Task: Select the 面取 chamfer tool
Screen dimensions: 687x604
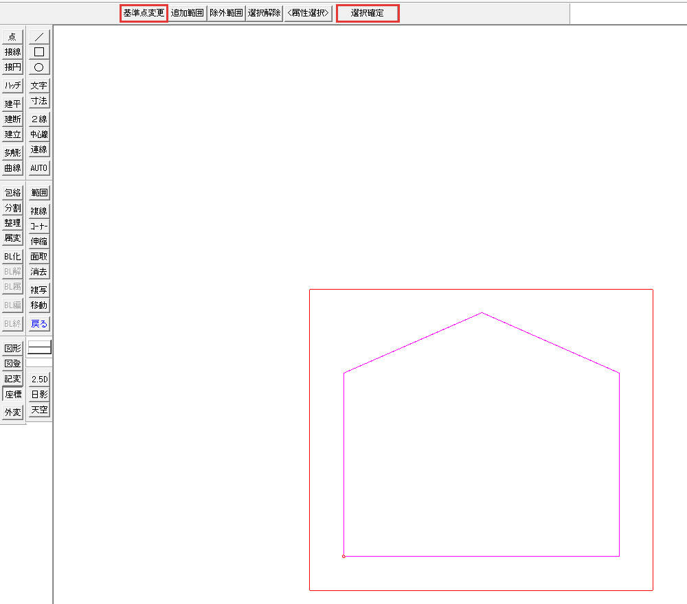Action: (39, 257)
